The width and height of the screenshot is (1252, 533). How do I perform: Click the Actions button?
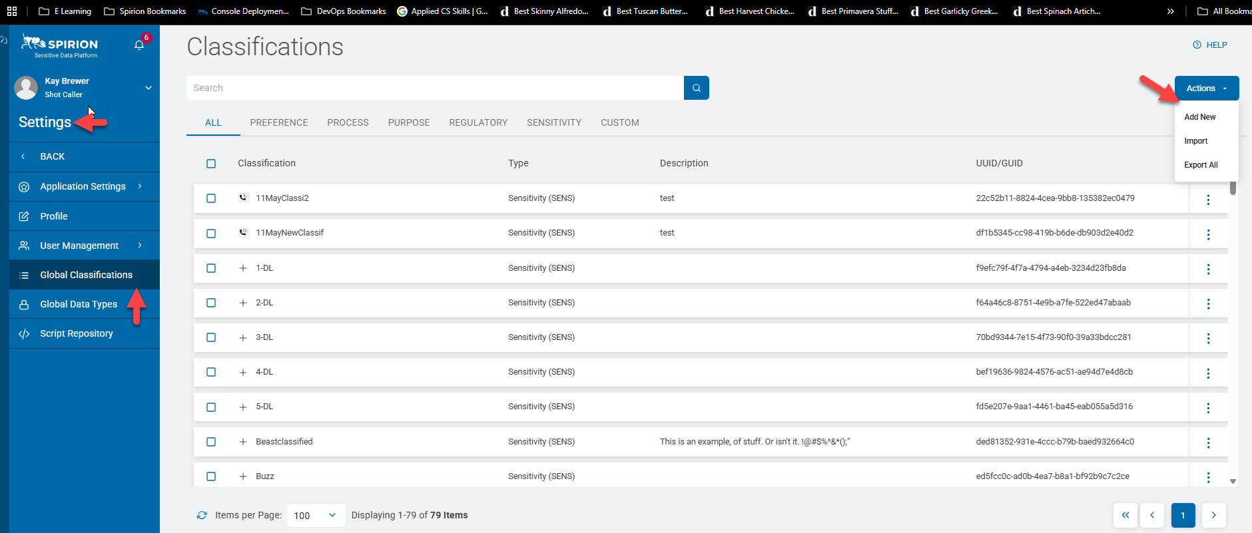pyautogui.click(x=1206, y=88)
